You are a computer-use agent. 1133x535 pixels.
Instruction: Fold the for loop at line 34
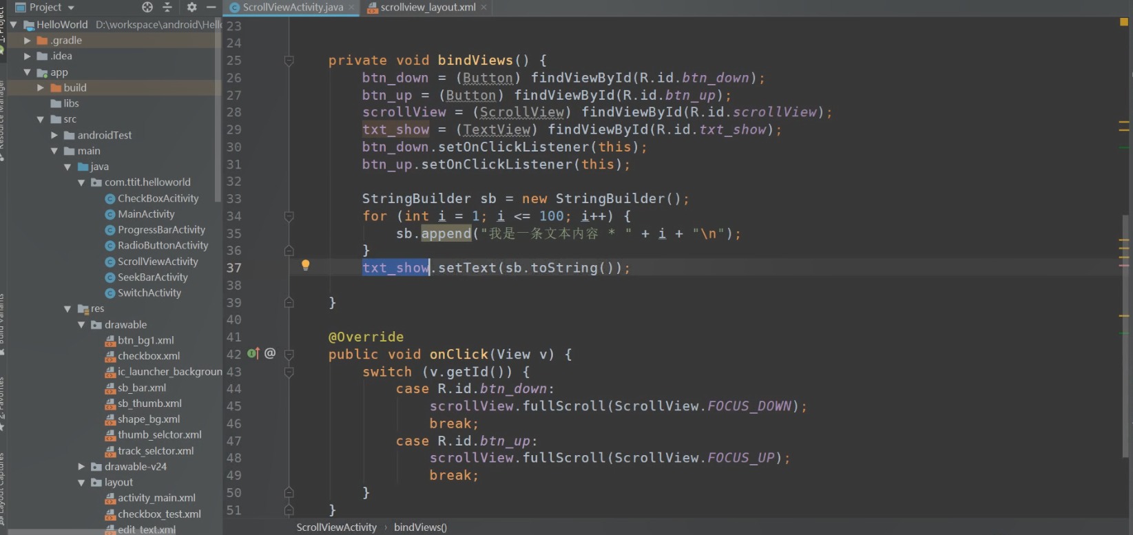click(289, 216)
